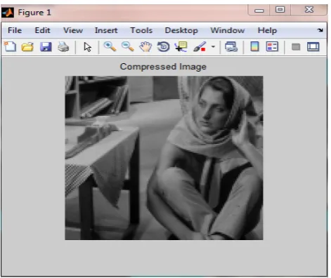This screenshot has width=331, height=278.
Task: Minimize the Figure 1 window
Action: [259, 11]
